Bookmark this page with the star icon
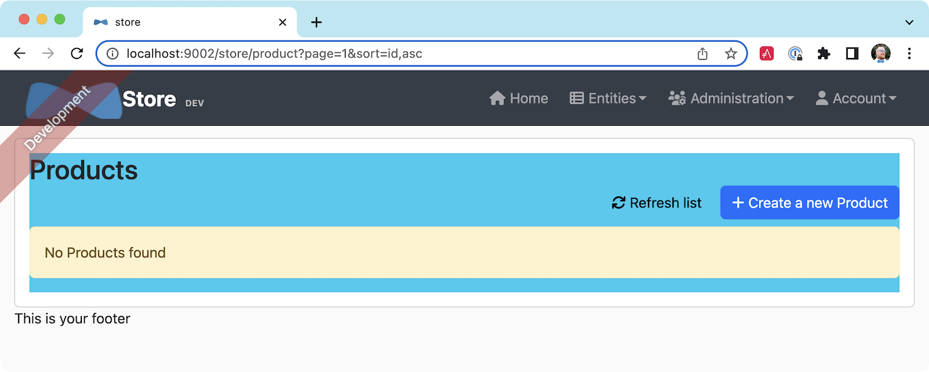This screenshot has width=929, height=372. pyautogui.click(x=731, y=54)
